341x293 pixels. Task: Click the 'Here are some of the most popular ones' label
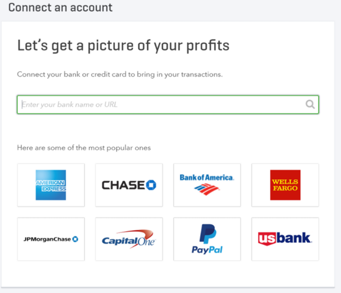(84, 148)
